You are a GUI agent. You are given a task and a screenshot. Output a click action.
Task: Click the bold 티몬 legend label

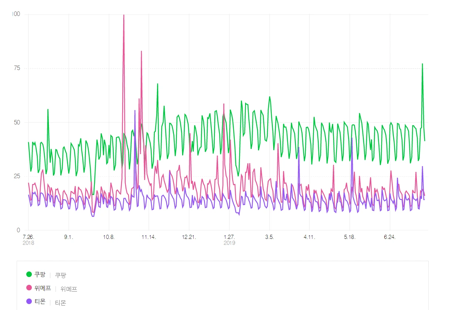tap(40, 301)
